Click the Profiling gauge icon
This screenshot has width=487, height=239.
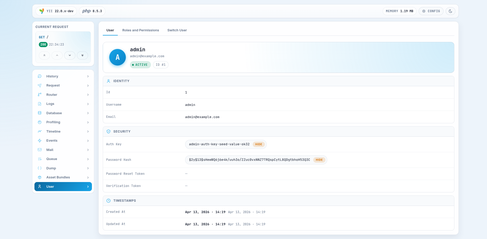[x=40, y=122]
